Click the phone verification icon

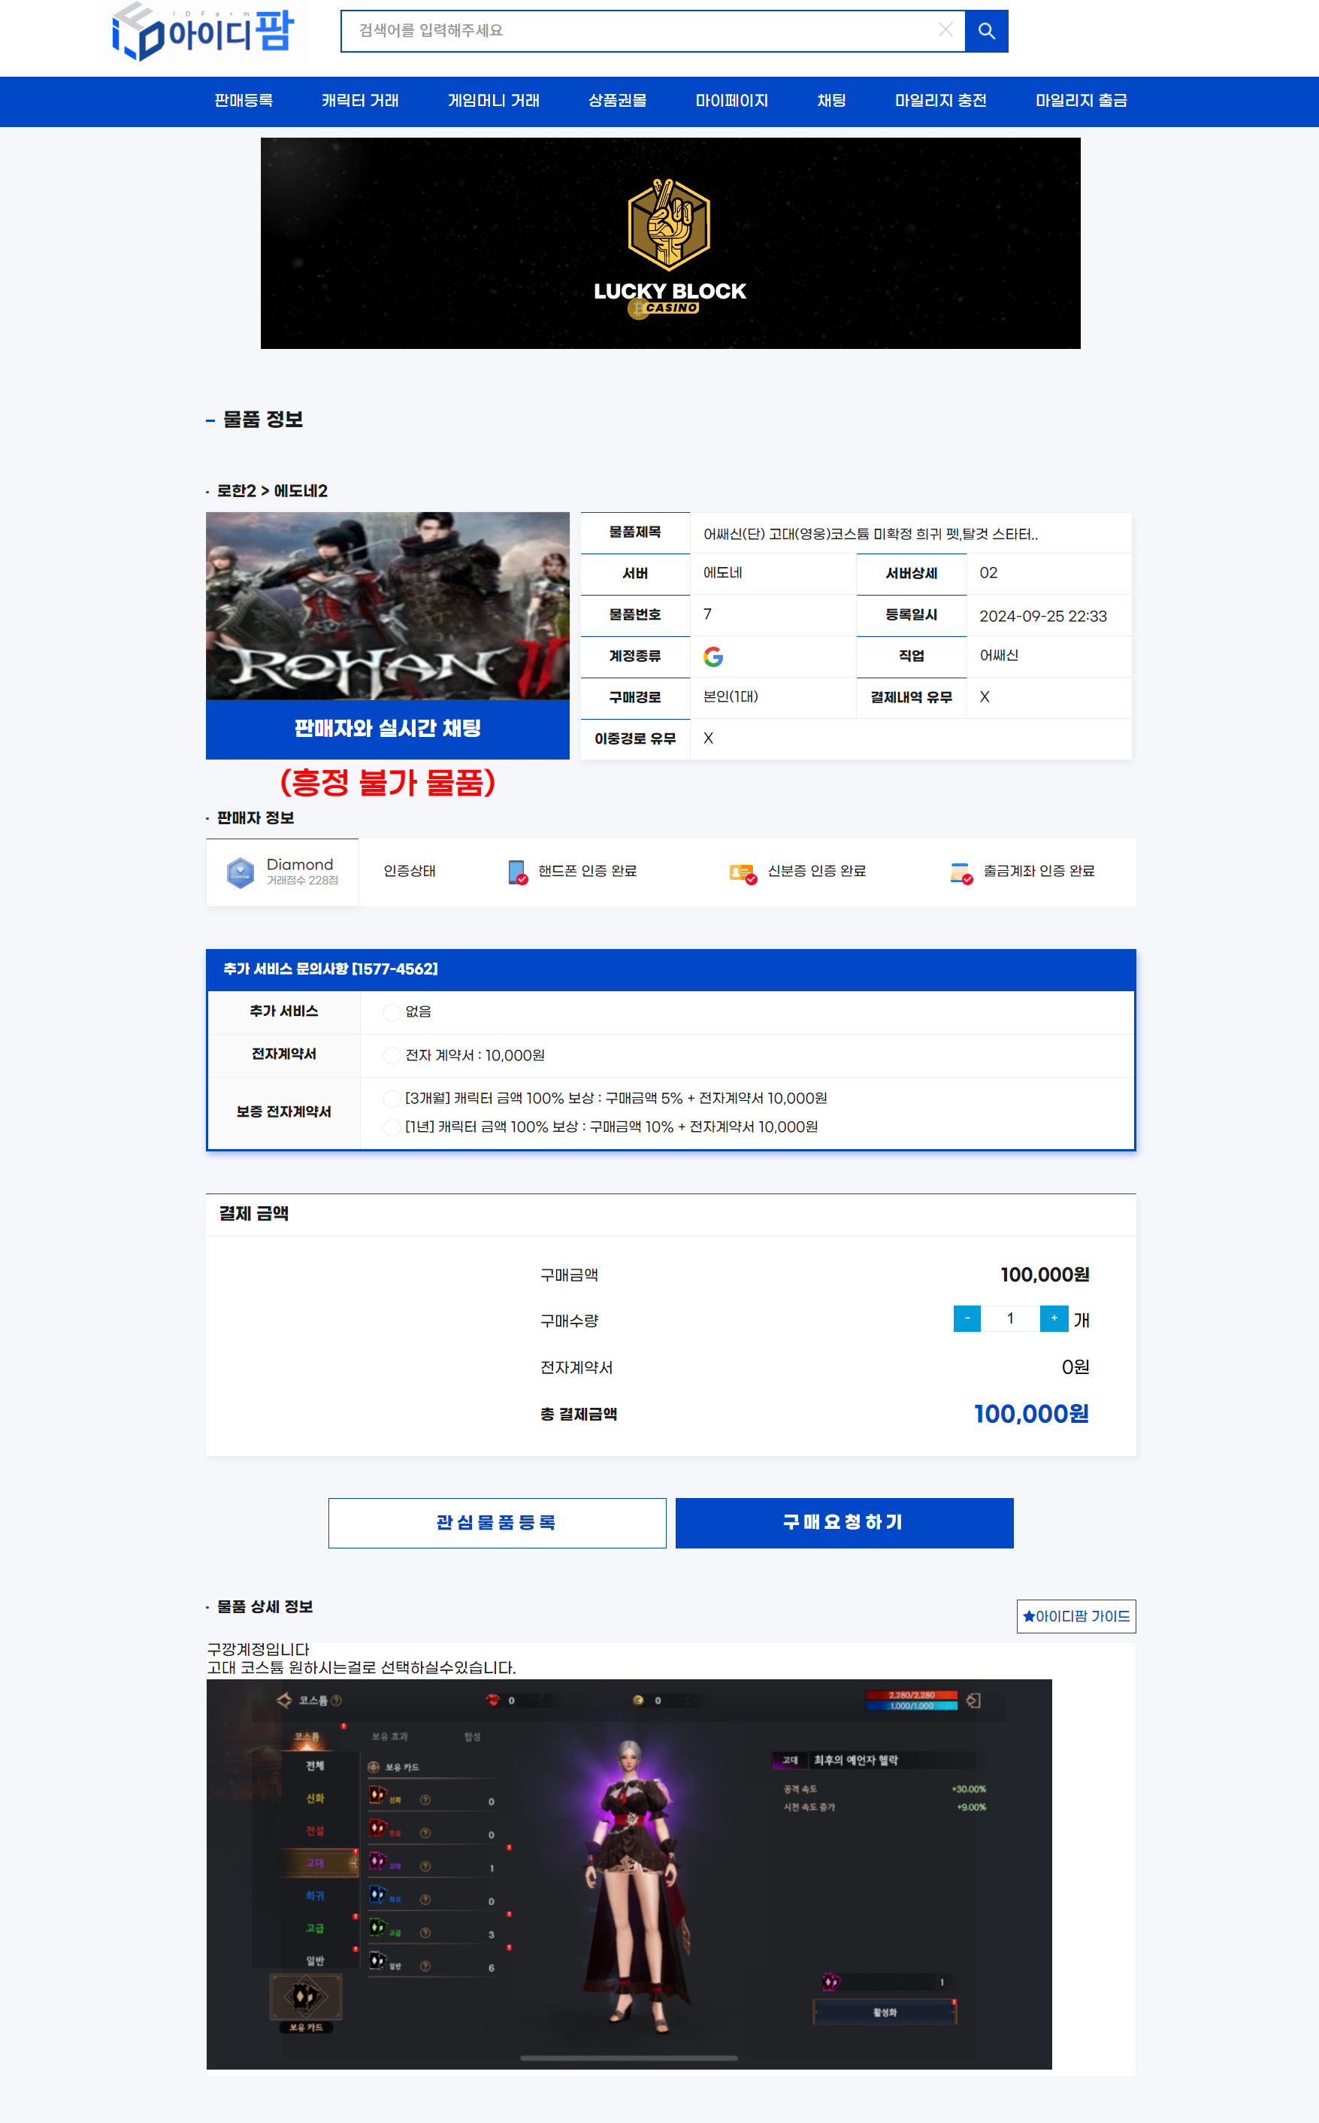(x=517, y=872)
